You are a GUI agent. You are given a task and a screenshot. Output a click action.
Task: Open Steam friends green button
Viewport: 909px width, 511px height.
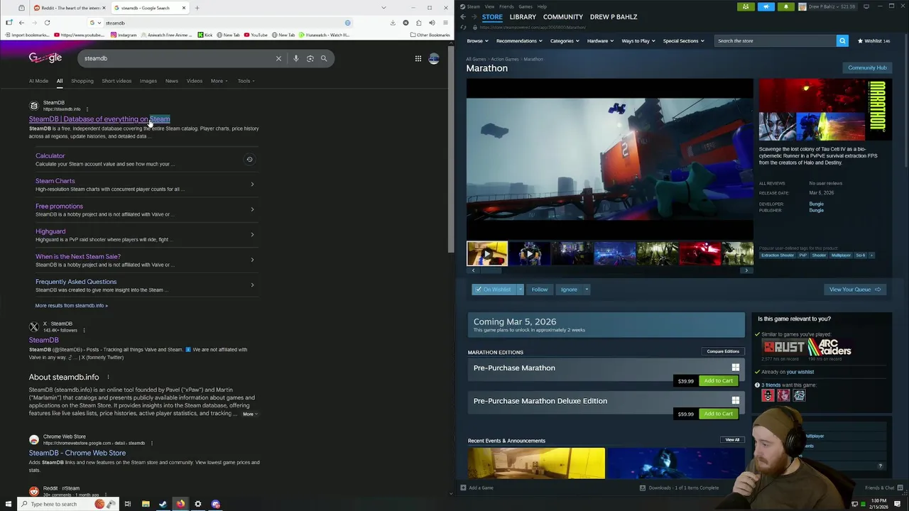746,6
